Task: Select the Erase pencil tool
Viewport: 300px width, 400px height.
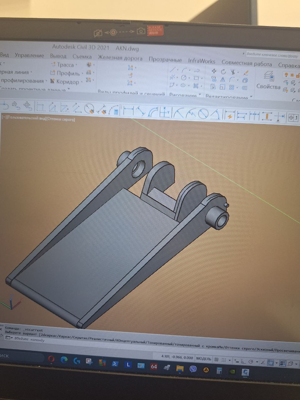Action: pyautogui.click(x=246, y=72)
